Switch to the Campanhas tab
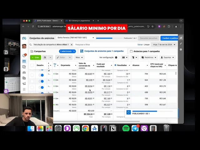The height and width of the screenshot is (150, 200). point(40,51)
